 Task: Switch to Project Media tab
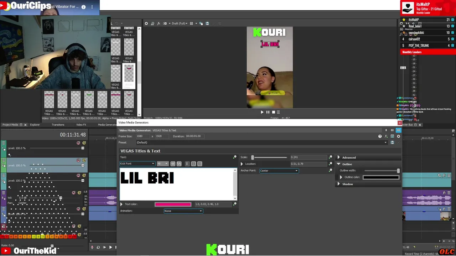10,125
